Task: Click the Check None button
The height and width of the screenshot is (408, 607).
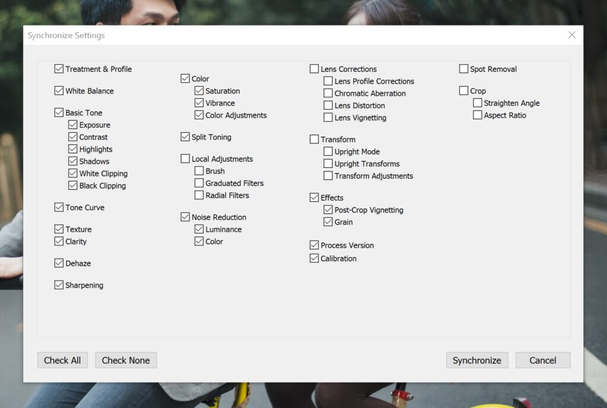Action: pyautogui.click(x=126, y=360)
